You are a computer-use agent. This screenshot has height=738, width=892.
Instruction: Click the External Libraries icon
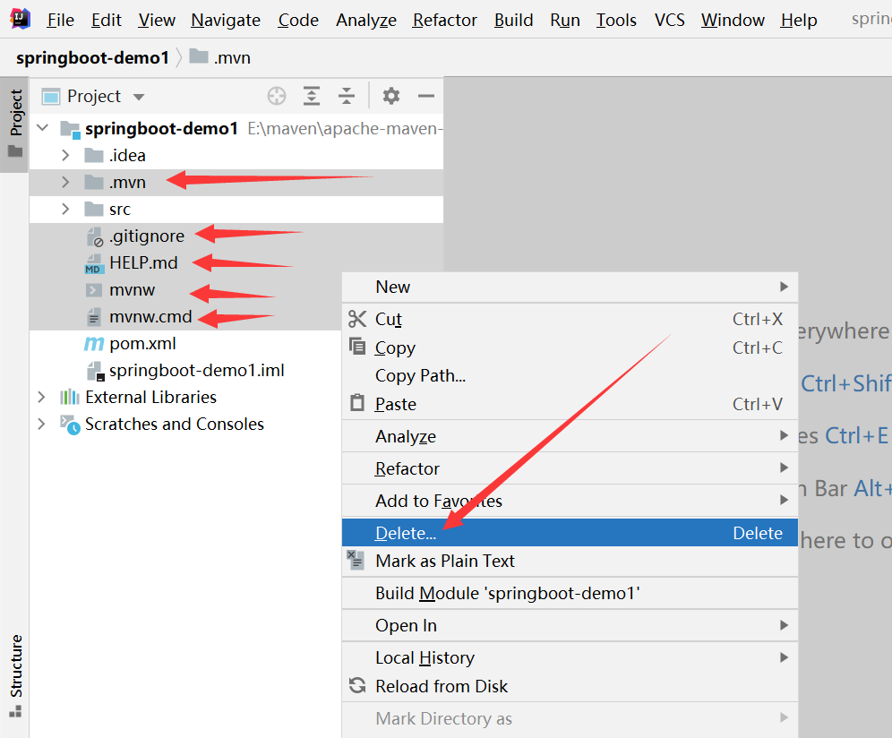(x=69, y=397)
